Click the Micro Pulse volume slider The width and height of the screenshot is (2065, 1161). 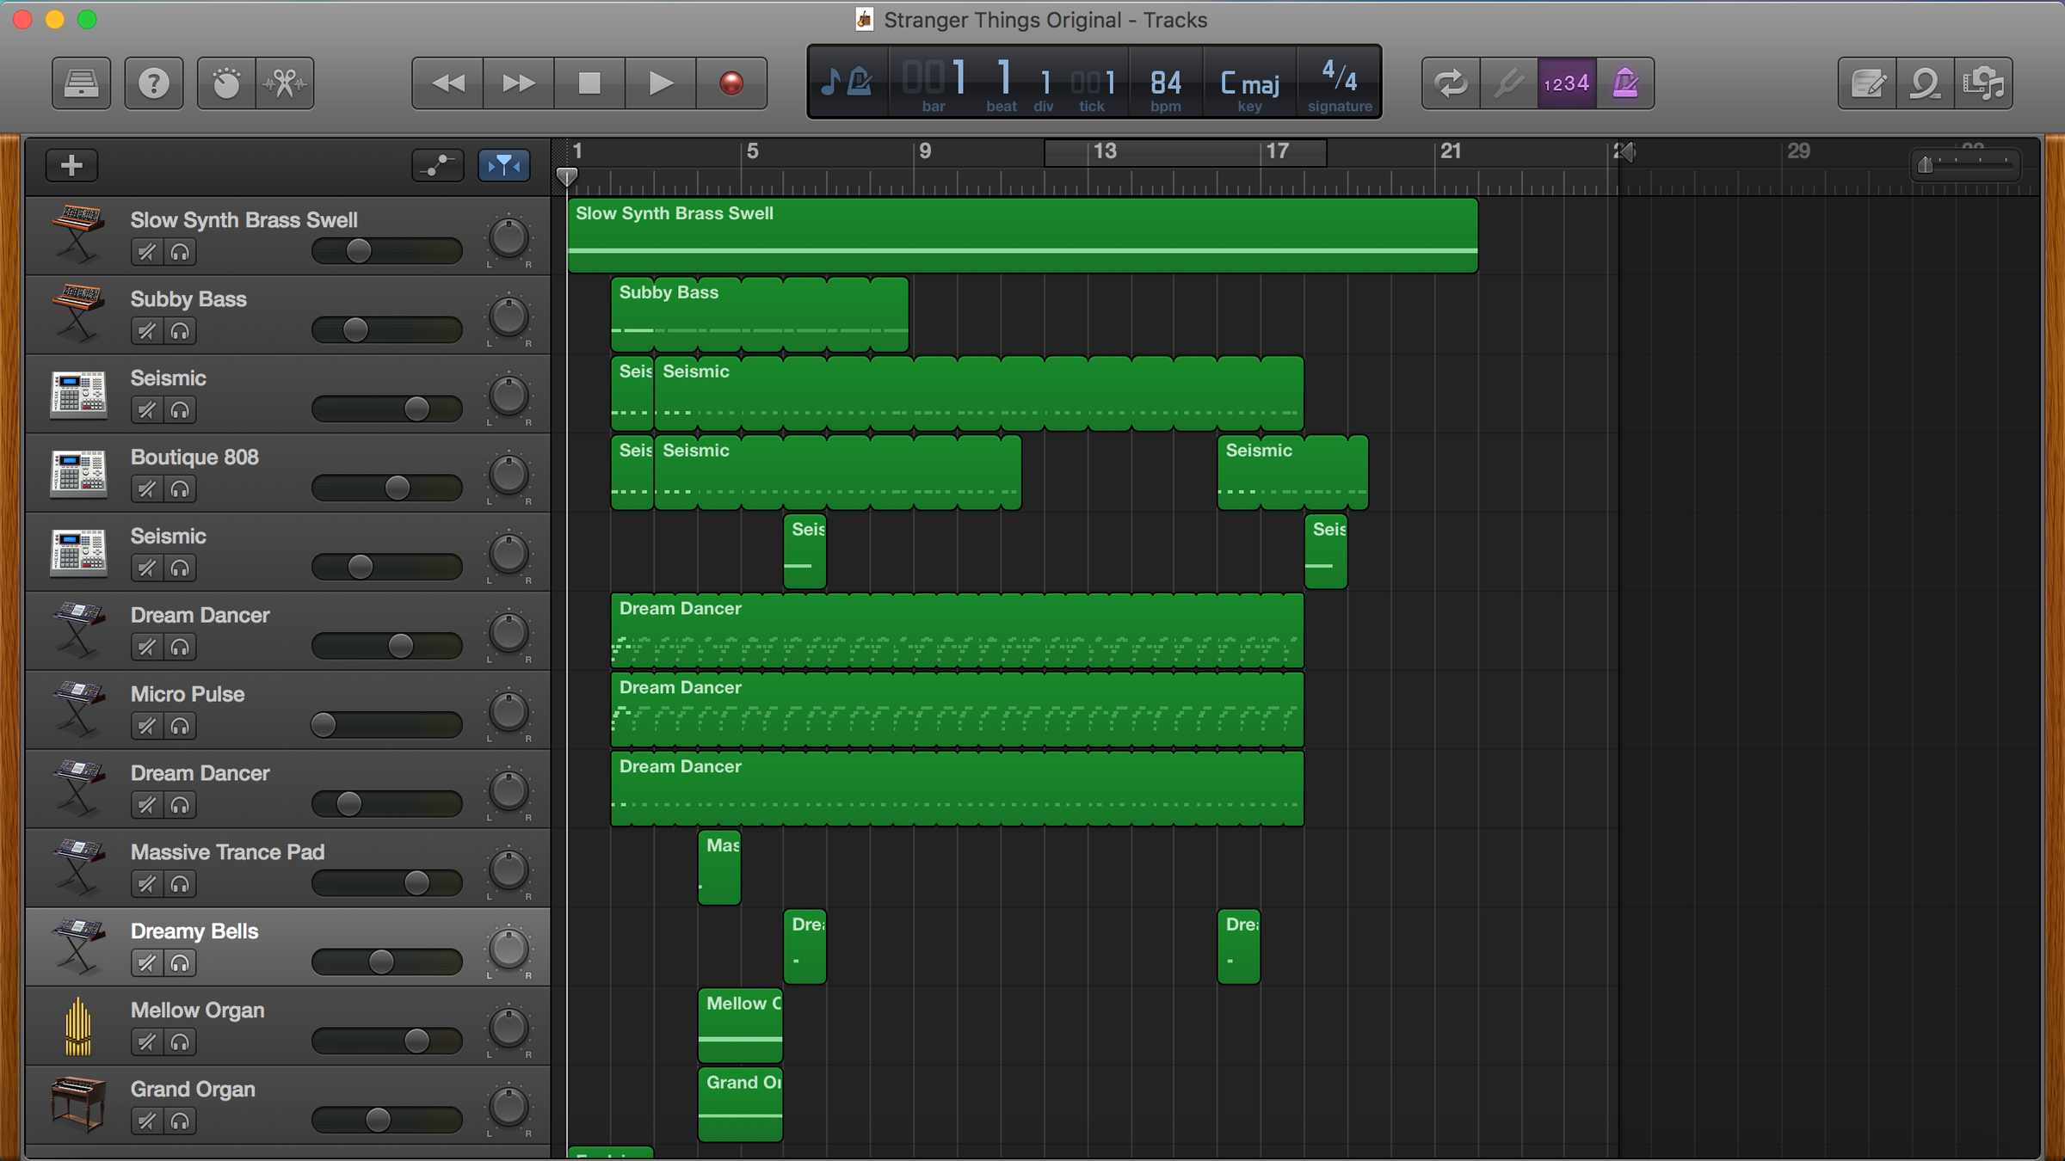tap(386, 725)
